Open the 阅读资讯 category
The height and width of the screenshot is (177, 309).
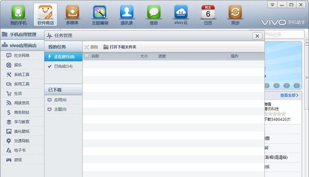point(22,103)
